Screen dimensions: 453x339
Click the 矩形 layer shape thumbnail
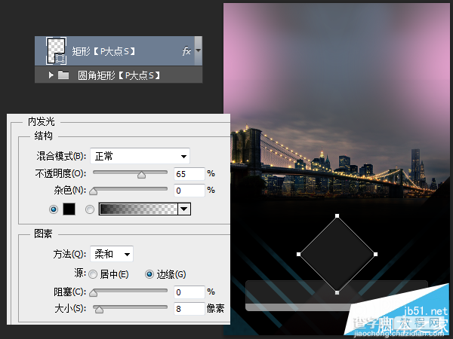(57, 50)
